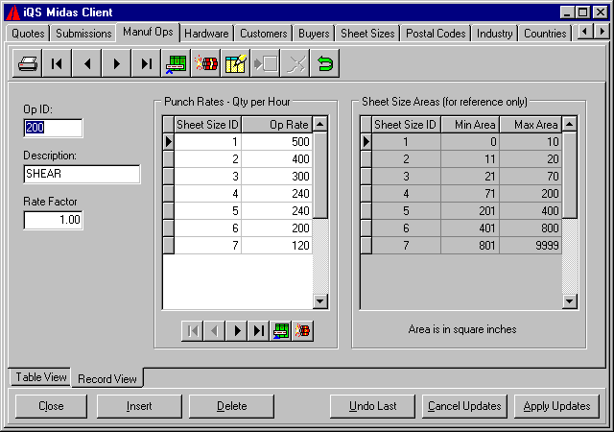Go to next punch rate record
Image resolution: width=614 pixels, height=432 pixels.
pos(237,331)
